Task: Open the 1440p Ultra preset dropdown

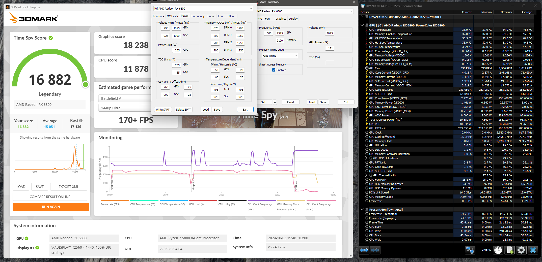Action: click(125, 108)
